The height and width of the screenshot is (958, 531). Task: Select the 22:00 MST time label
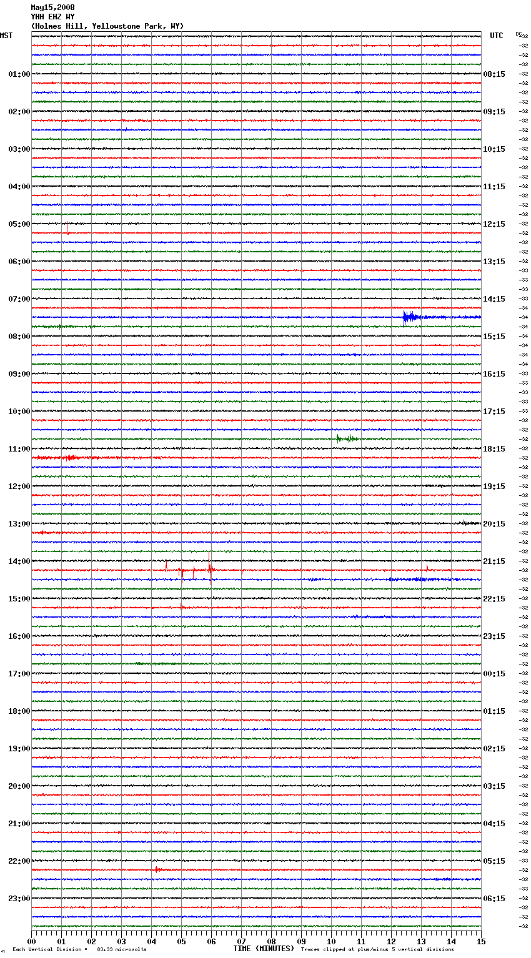(x=19, y=861)
